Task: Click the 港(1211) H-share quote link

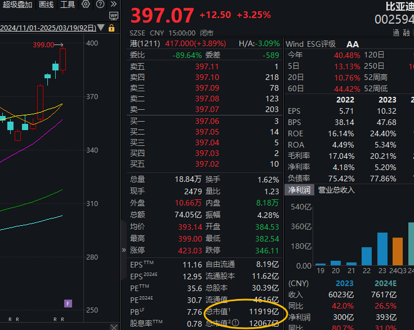Action: 145,43
